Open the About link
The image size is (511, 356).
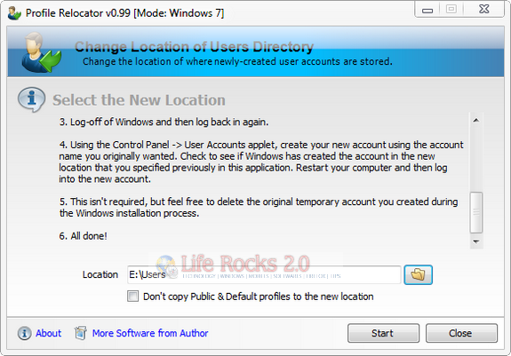49,333
